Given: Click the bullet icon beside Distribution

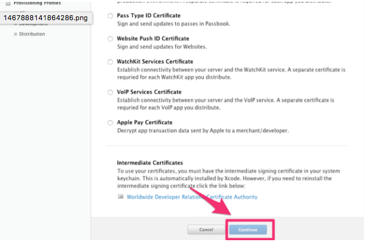Looking at the screenshot, I should 15,34.
